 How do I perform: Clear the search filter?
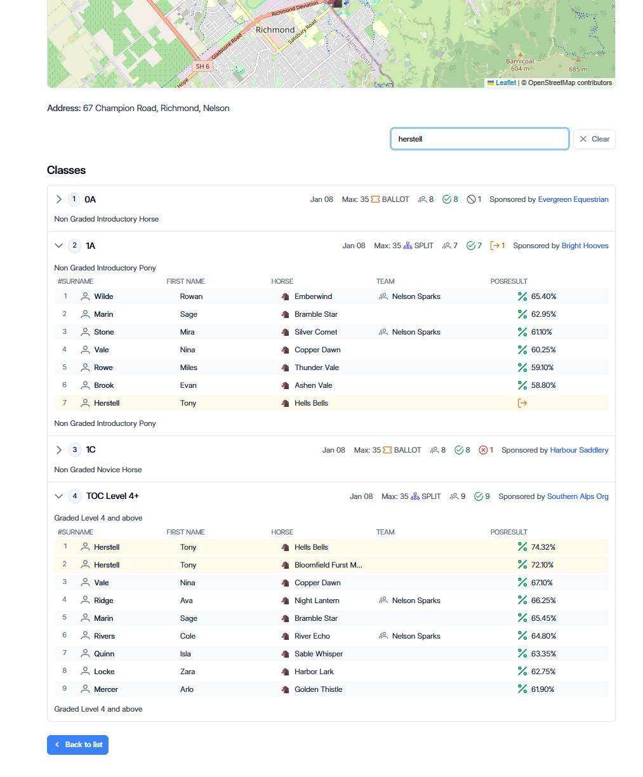pyautogui.click(x=594, y=139)
